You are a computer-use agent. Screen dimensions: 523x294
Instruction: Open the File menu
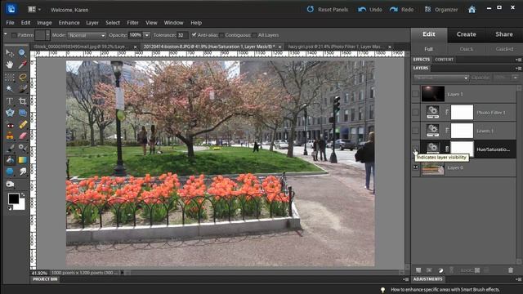tap(10, 23)
